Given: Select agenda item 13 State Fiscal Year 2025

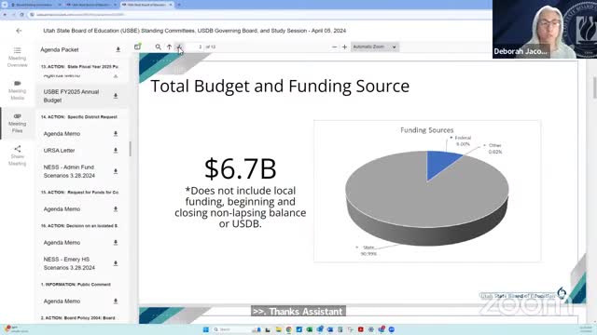Looking at the screenshot, I should pyautogui.click(x=79, y=66).
